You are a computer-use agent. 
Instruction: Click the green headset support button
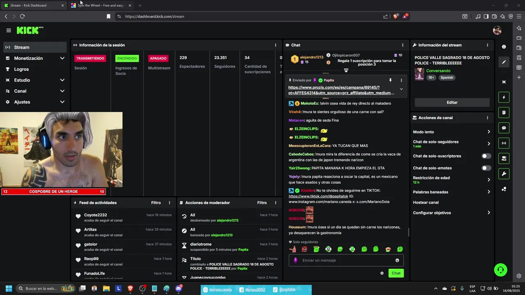(x=500, y=270)
